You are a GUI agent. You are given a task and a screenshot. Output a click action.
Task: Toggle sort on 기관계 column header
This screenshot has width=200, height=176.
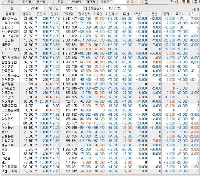point(112,14)
